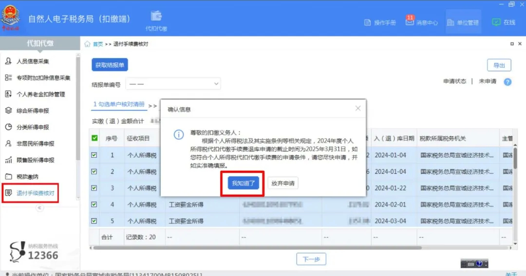Uncheck the checkbox for row 1

point(94,155)
